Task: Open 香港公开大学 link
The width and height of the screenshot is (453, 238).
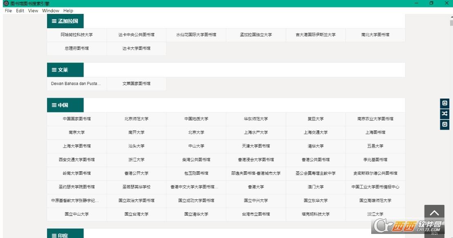Action: click(x=137, y=173)
